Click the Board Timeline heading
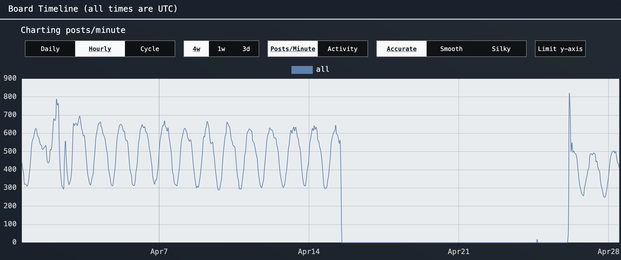The width and height of the screenshot is (621, 260). click(x=93, y=9)
